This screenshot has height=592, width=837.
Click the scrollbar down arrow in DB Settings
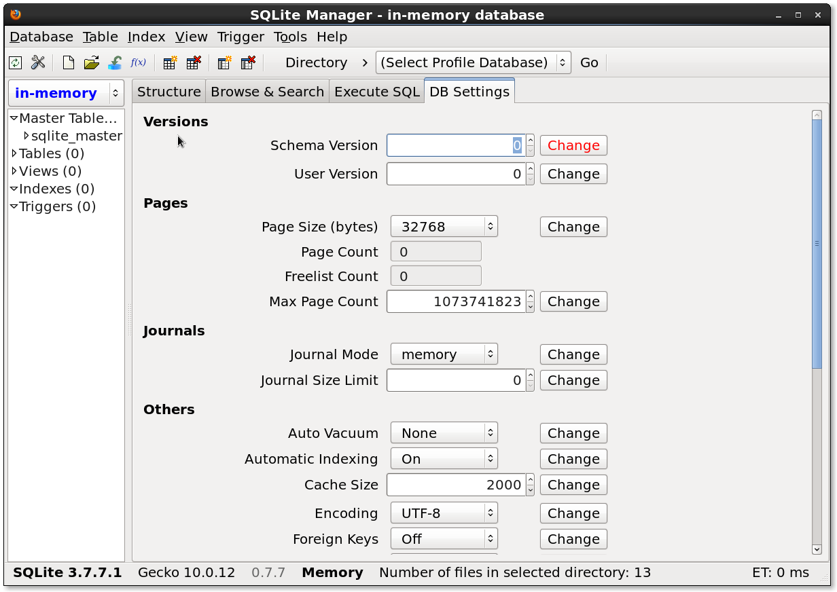tap(817, 549)
